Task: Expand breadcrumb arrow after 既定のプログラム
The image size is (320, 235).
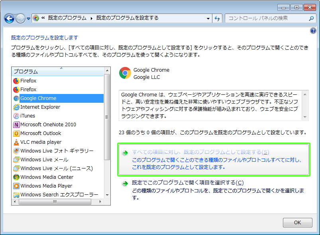Action: 91,18
